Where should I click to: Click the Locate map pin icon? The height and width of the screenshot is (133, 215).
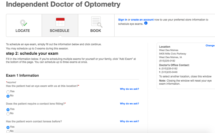(24, 23)
